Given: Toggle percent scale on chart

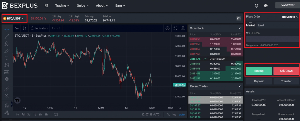Looking at the screenshot, I should tap(168, 115).
